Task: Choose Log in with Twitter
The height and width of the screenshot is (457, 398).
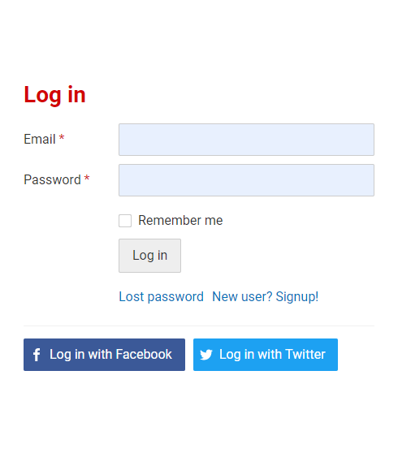Action: [x=266, y=355]
